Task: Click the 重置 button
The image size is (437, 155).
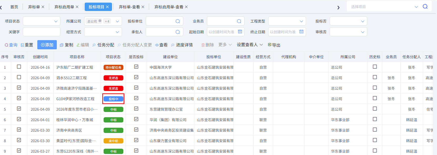Action: coord(27,45)
